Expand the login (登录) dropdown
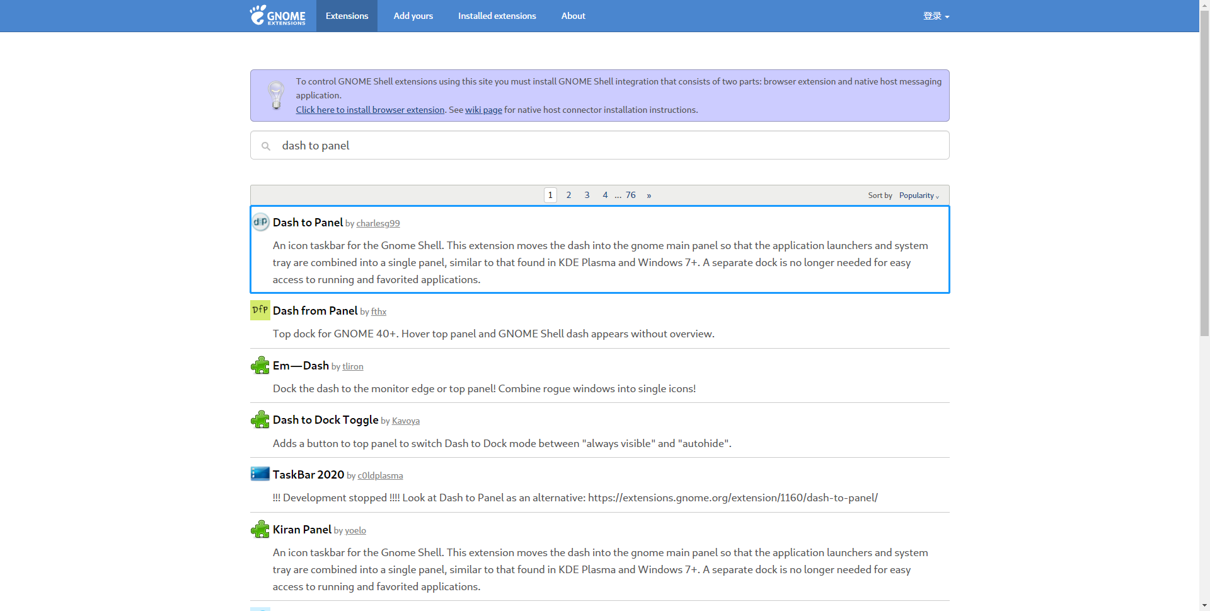The height and width of the screenshot is (611, 1210). tap(936, 16)
